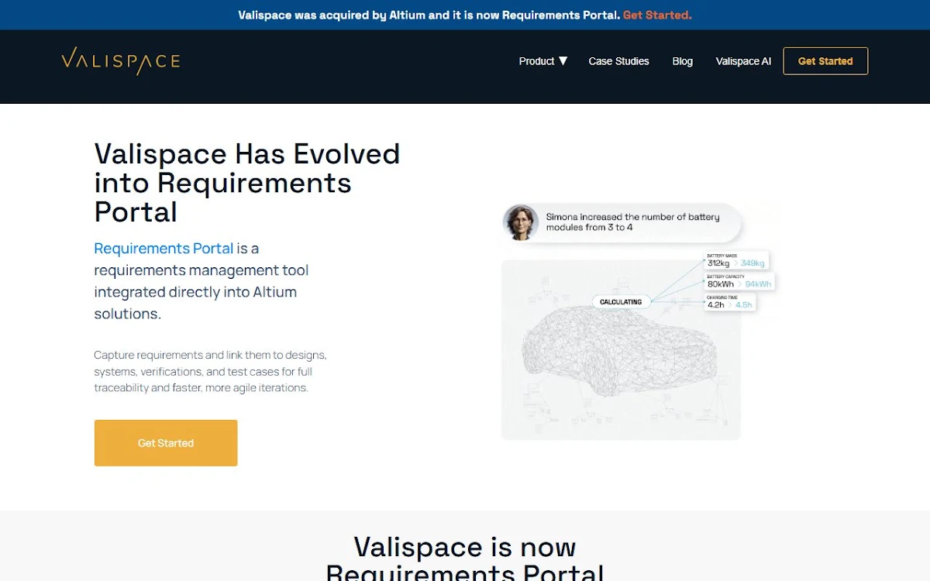Click the 'Valispace was acquired by Altium' banner text
The image size is (930, 581).
(429, 15)
